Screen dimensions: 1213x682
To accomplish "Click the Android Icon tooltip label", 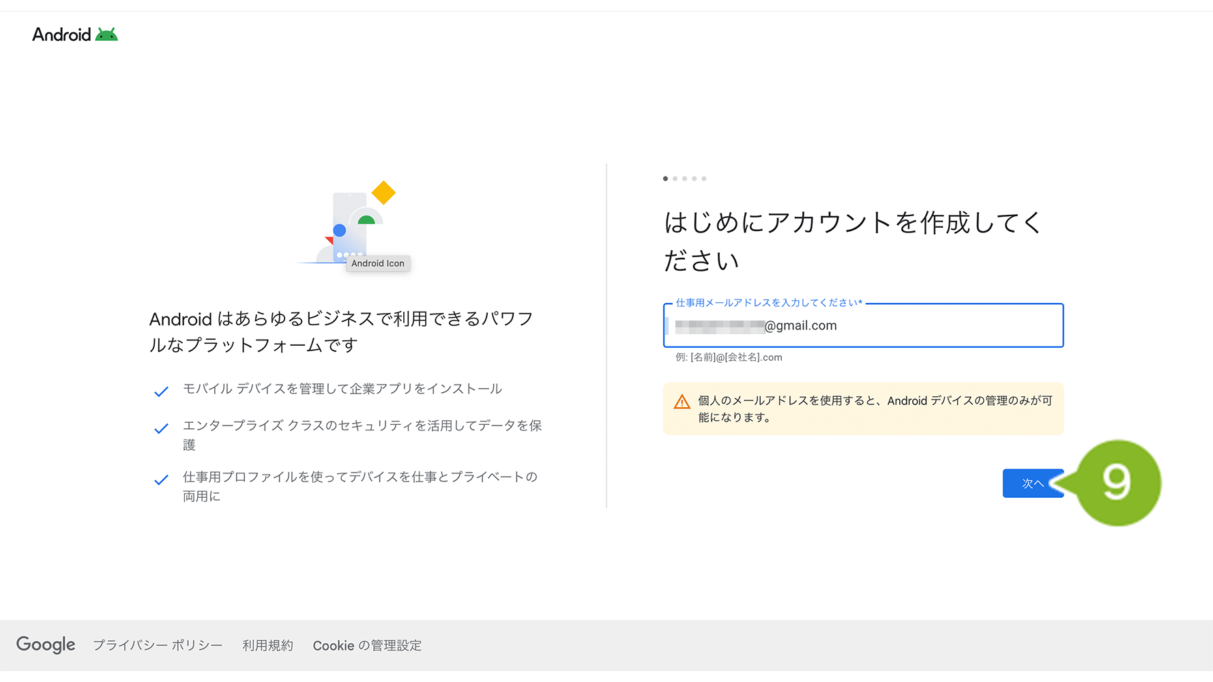I will [x=378, y=263].
